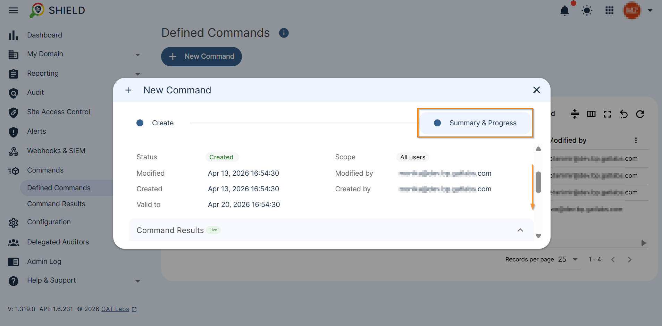Toggle fullscreen view of the table
662x326 pixels.
pyautogui.click(x=607, y=114)
